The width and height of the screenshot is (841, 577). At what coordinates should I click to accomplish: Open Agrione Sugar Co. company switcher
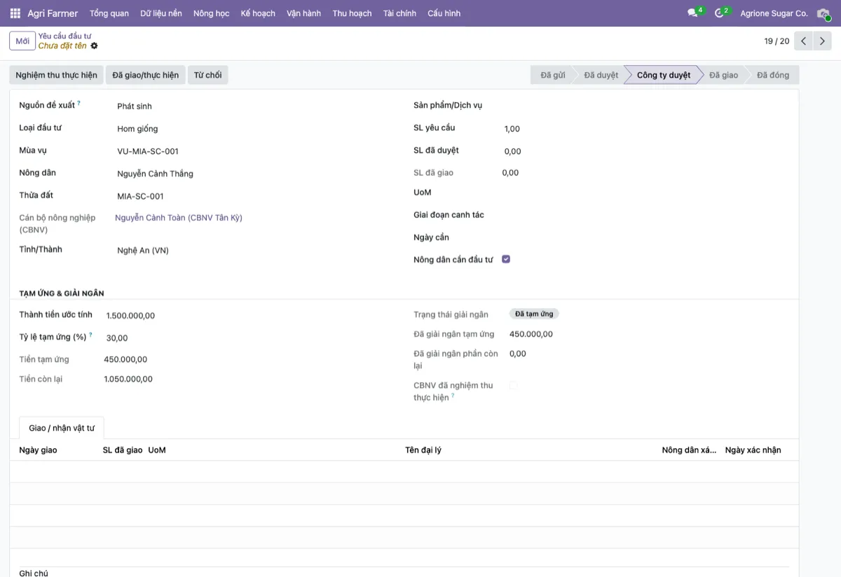(774, 13)
